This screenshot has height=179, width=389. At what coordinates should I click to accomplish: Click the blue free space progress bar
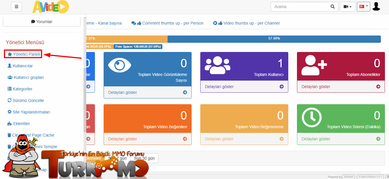click(274, 39)
